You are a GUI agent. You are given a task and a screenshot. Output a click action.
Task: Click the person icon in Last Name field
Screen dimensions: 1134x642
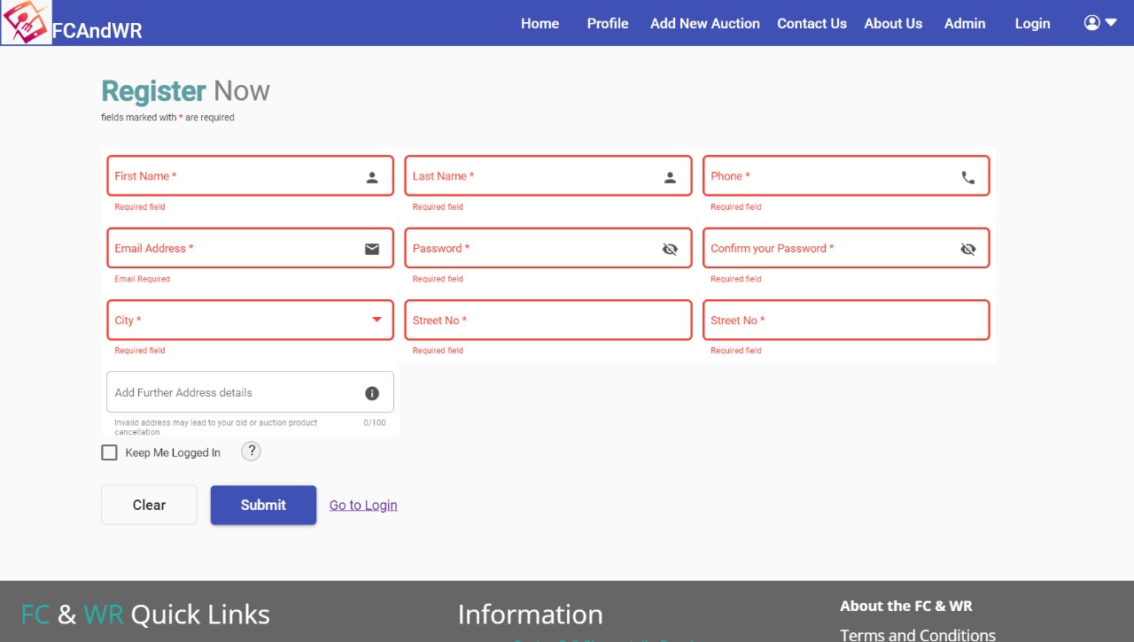click(x=670, y=177)
